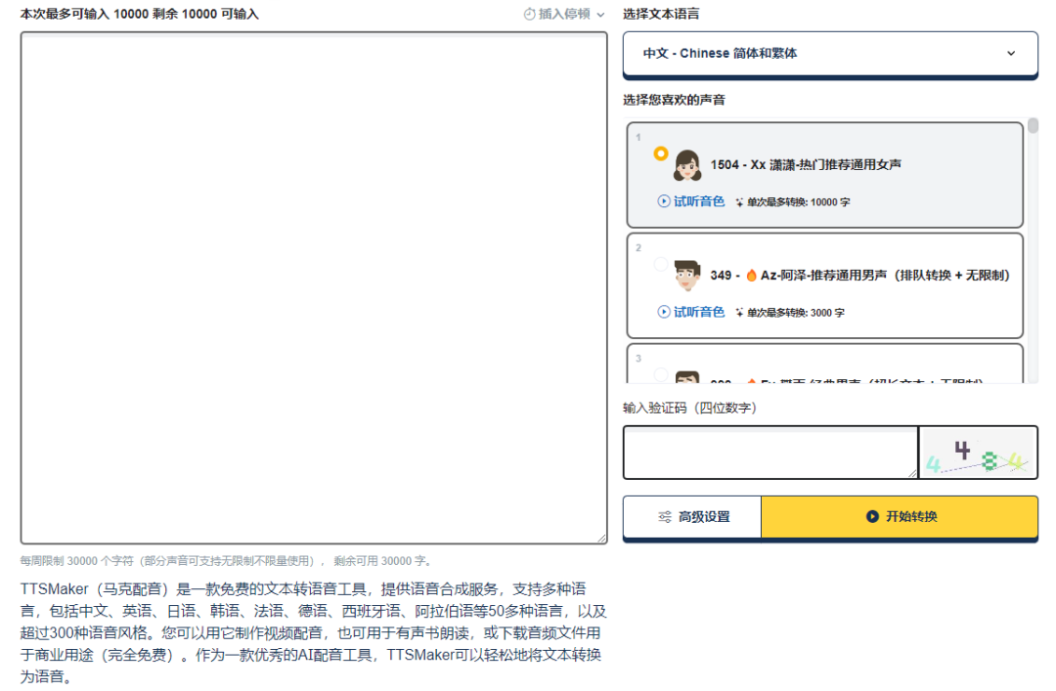Click the sparkle icon beside 单次最多转换: 3000 字
Screen dimensions: 1056x691
click(739, 313)
